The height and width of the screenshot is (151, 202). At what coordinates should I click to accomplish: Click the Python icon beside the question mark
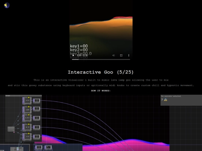[x=166, y=100]
